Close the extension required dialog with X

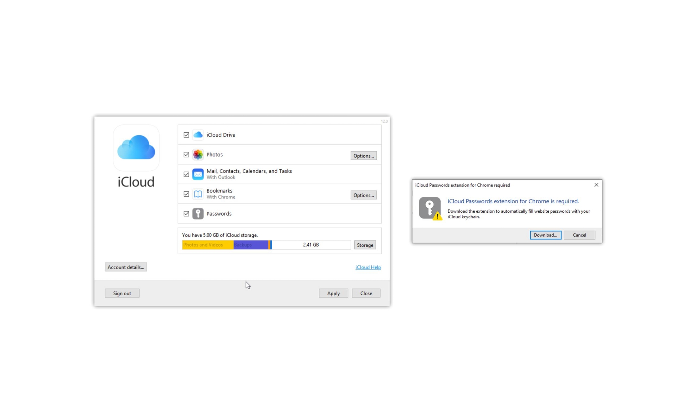point(596,185)
